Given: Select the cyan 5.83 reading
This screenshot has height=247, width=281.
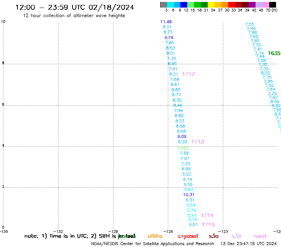Looking at the screenshot, I should point(189,190).
